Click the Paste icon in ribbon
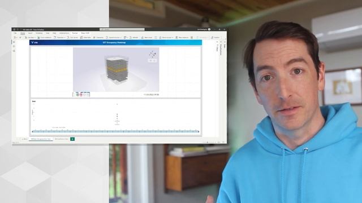This screenshot has height=203, width=362. (x=15, y=37)
